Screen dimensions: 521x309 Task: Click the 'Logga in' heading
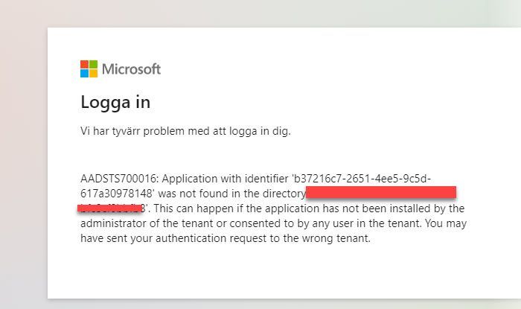115,102
